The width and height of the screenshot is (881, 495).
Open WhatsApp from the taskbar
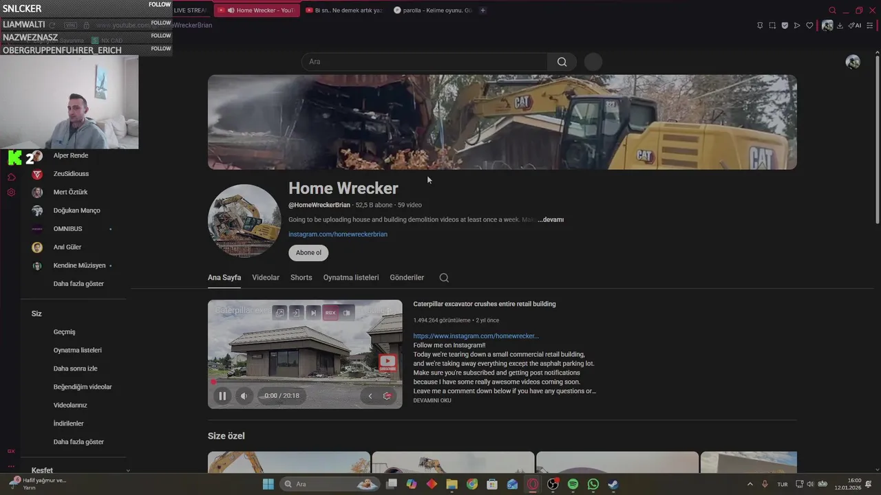[593, 484]
